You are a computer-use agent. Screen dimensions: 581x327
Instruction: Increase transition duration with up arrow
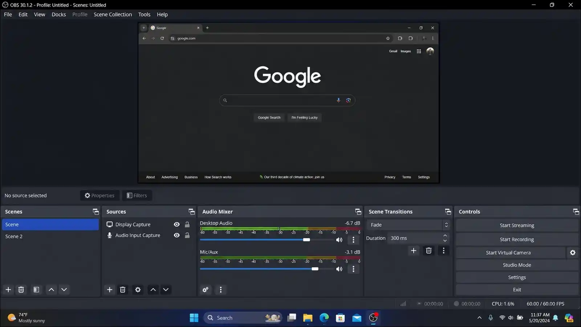445,236
